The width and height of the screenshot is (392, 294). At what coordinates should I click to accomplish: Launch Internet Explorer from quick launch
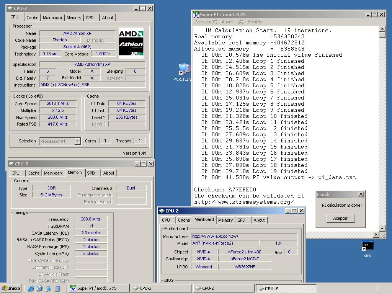[31, 289]
